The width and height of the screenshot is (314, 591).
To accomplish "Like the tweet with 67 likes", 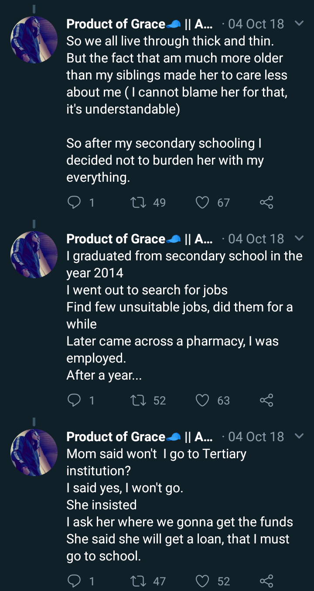I will point(202,202).
